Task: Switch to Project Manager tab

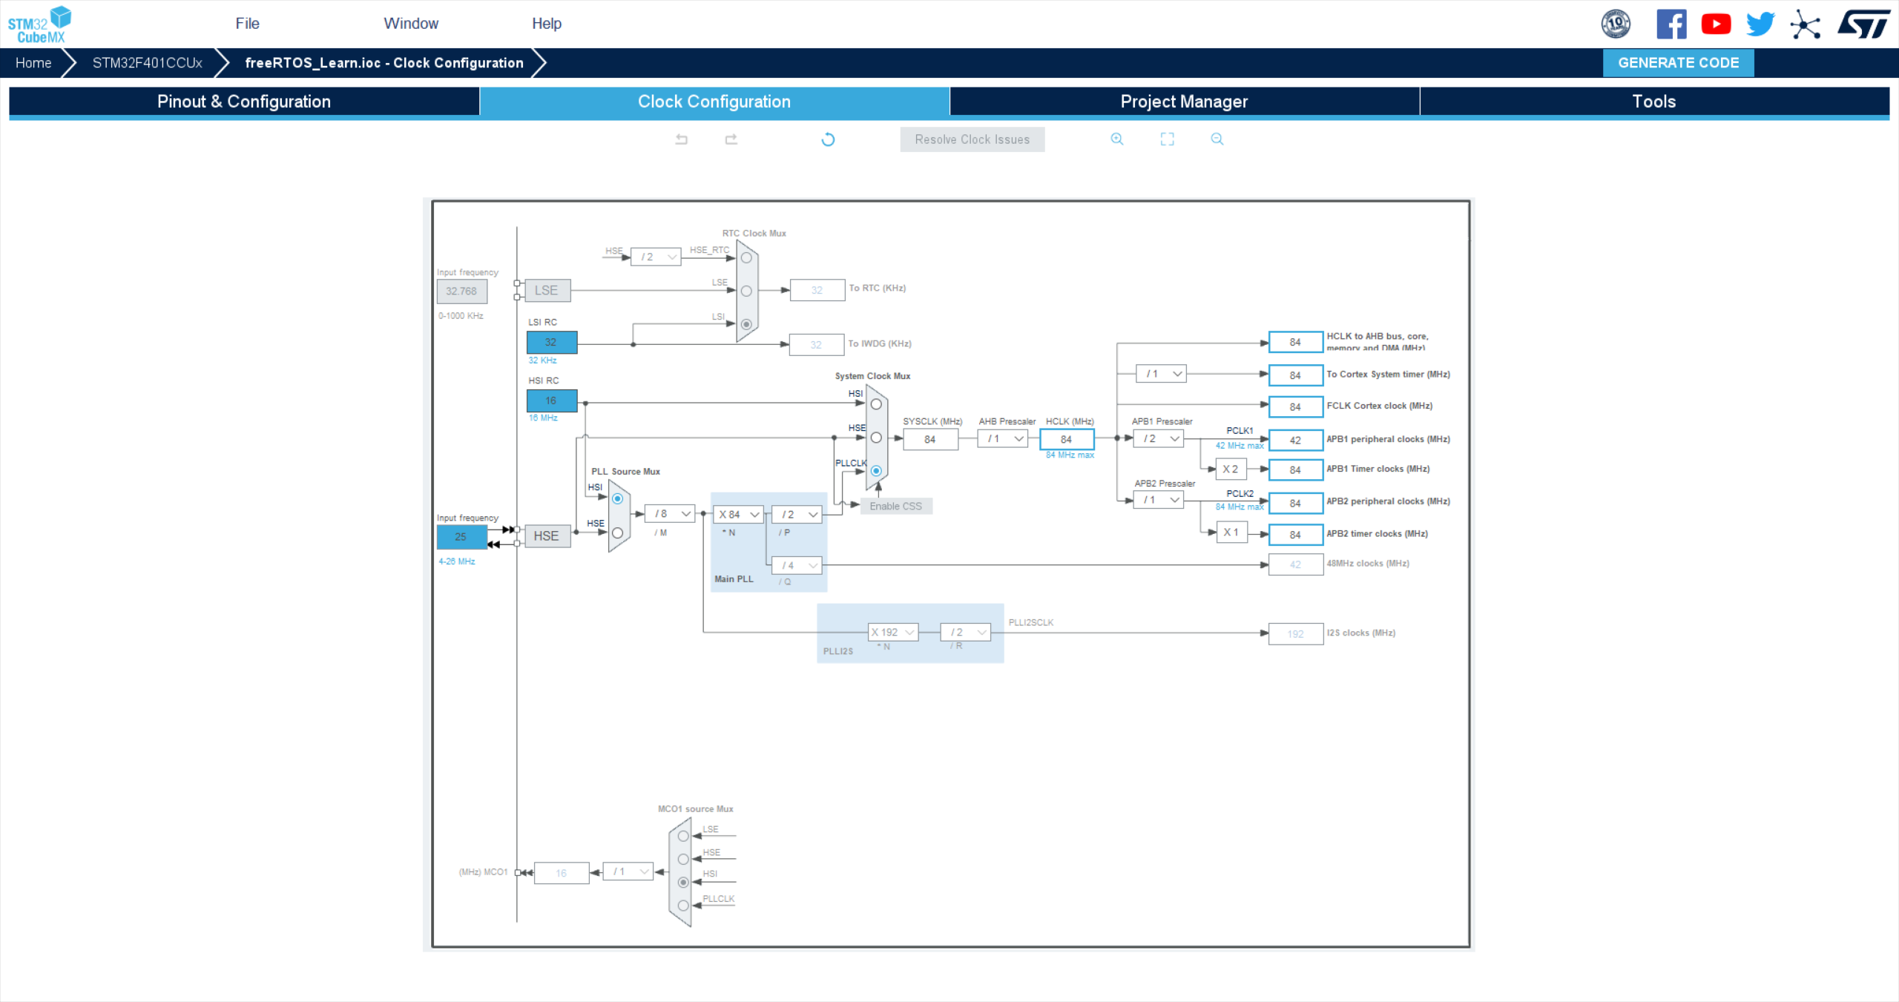Action: 1184,102
